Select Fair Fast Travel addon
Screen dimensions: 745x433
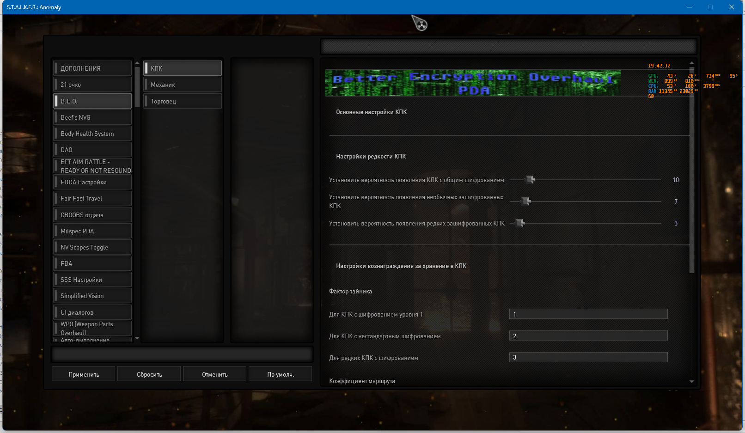92,198
